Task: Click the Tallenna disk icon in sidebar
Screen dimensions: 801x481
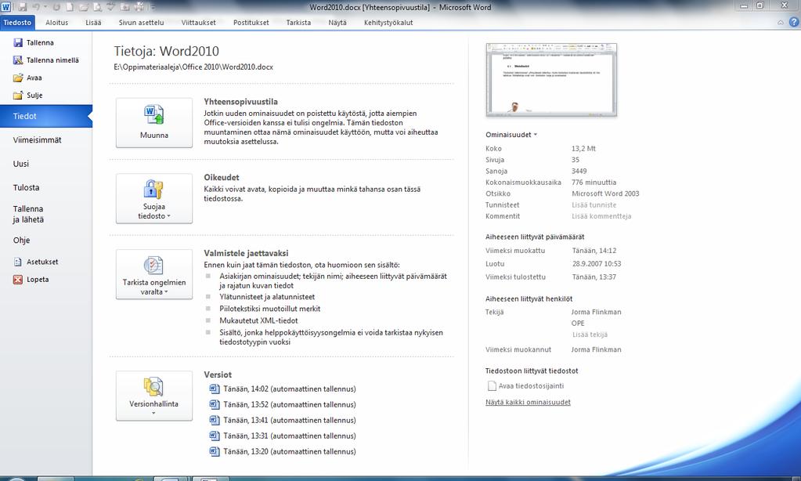Action: tap(18, 43)
